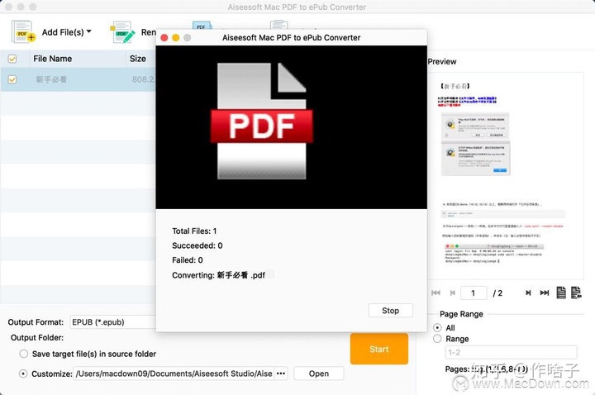Toggle the select-all checkbox in header
Image resolution: width=595 pixels, height=395 pixels.
12,59
